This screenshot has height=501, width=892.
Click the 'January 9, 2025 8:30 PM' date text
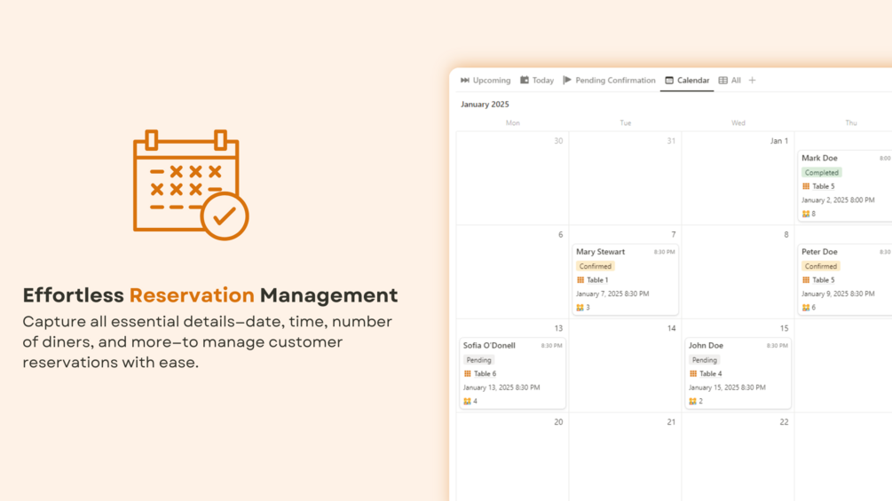coord(838,294)
